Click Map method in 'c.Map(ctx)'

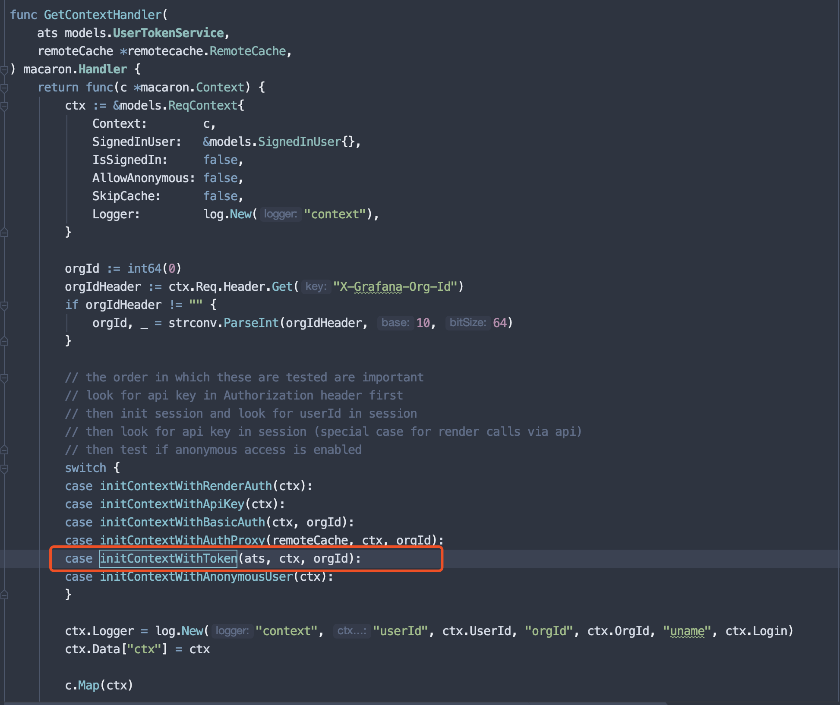[x=89, y=685]
